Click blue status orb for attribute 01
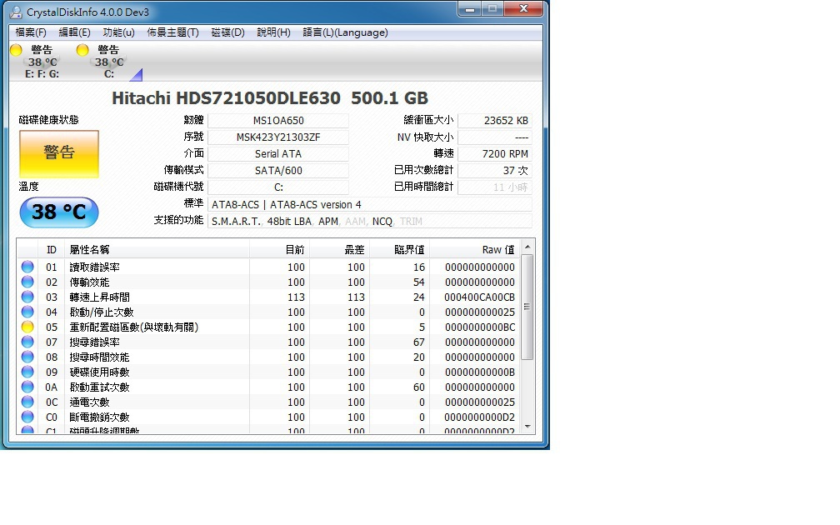Screen dimensions: 840x525 point(27,267)
